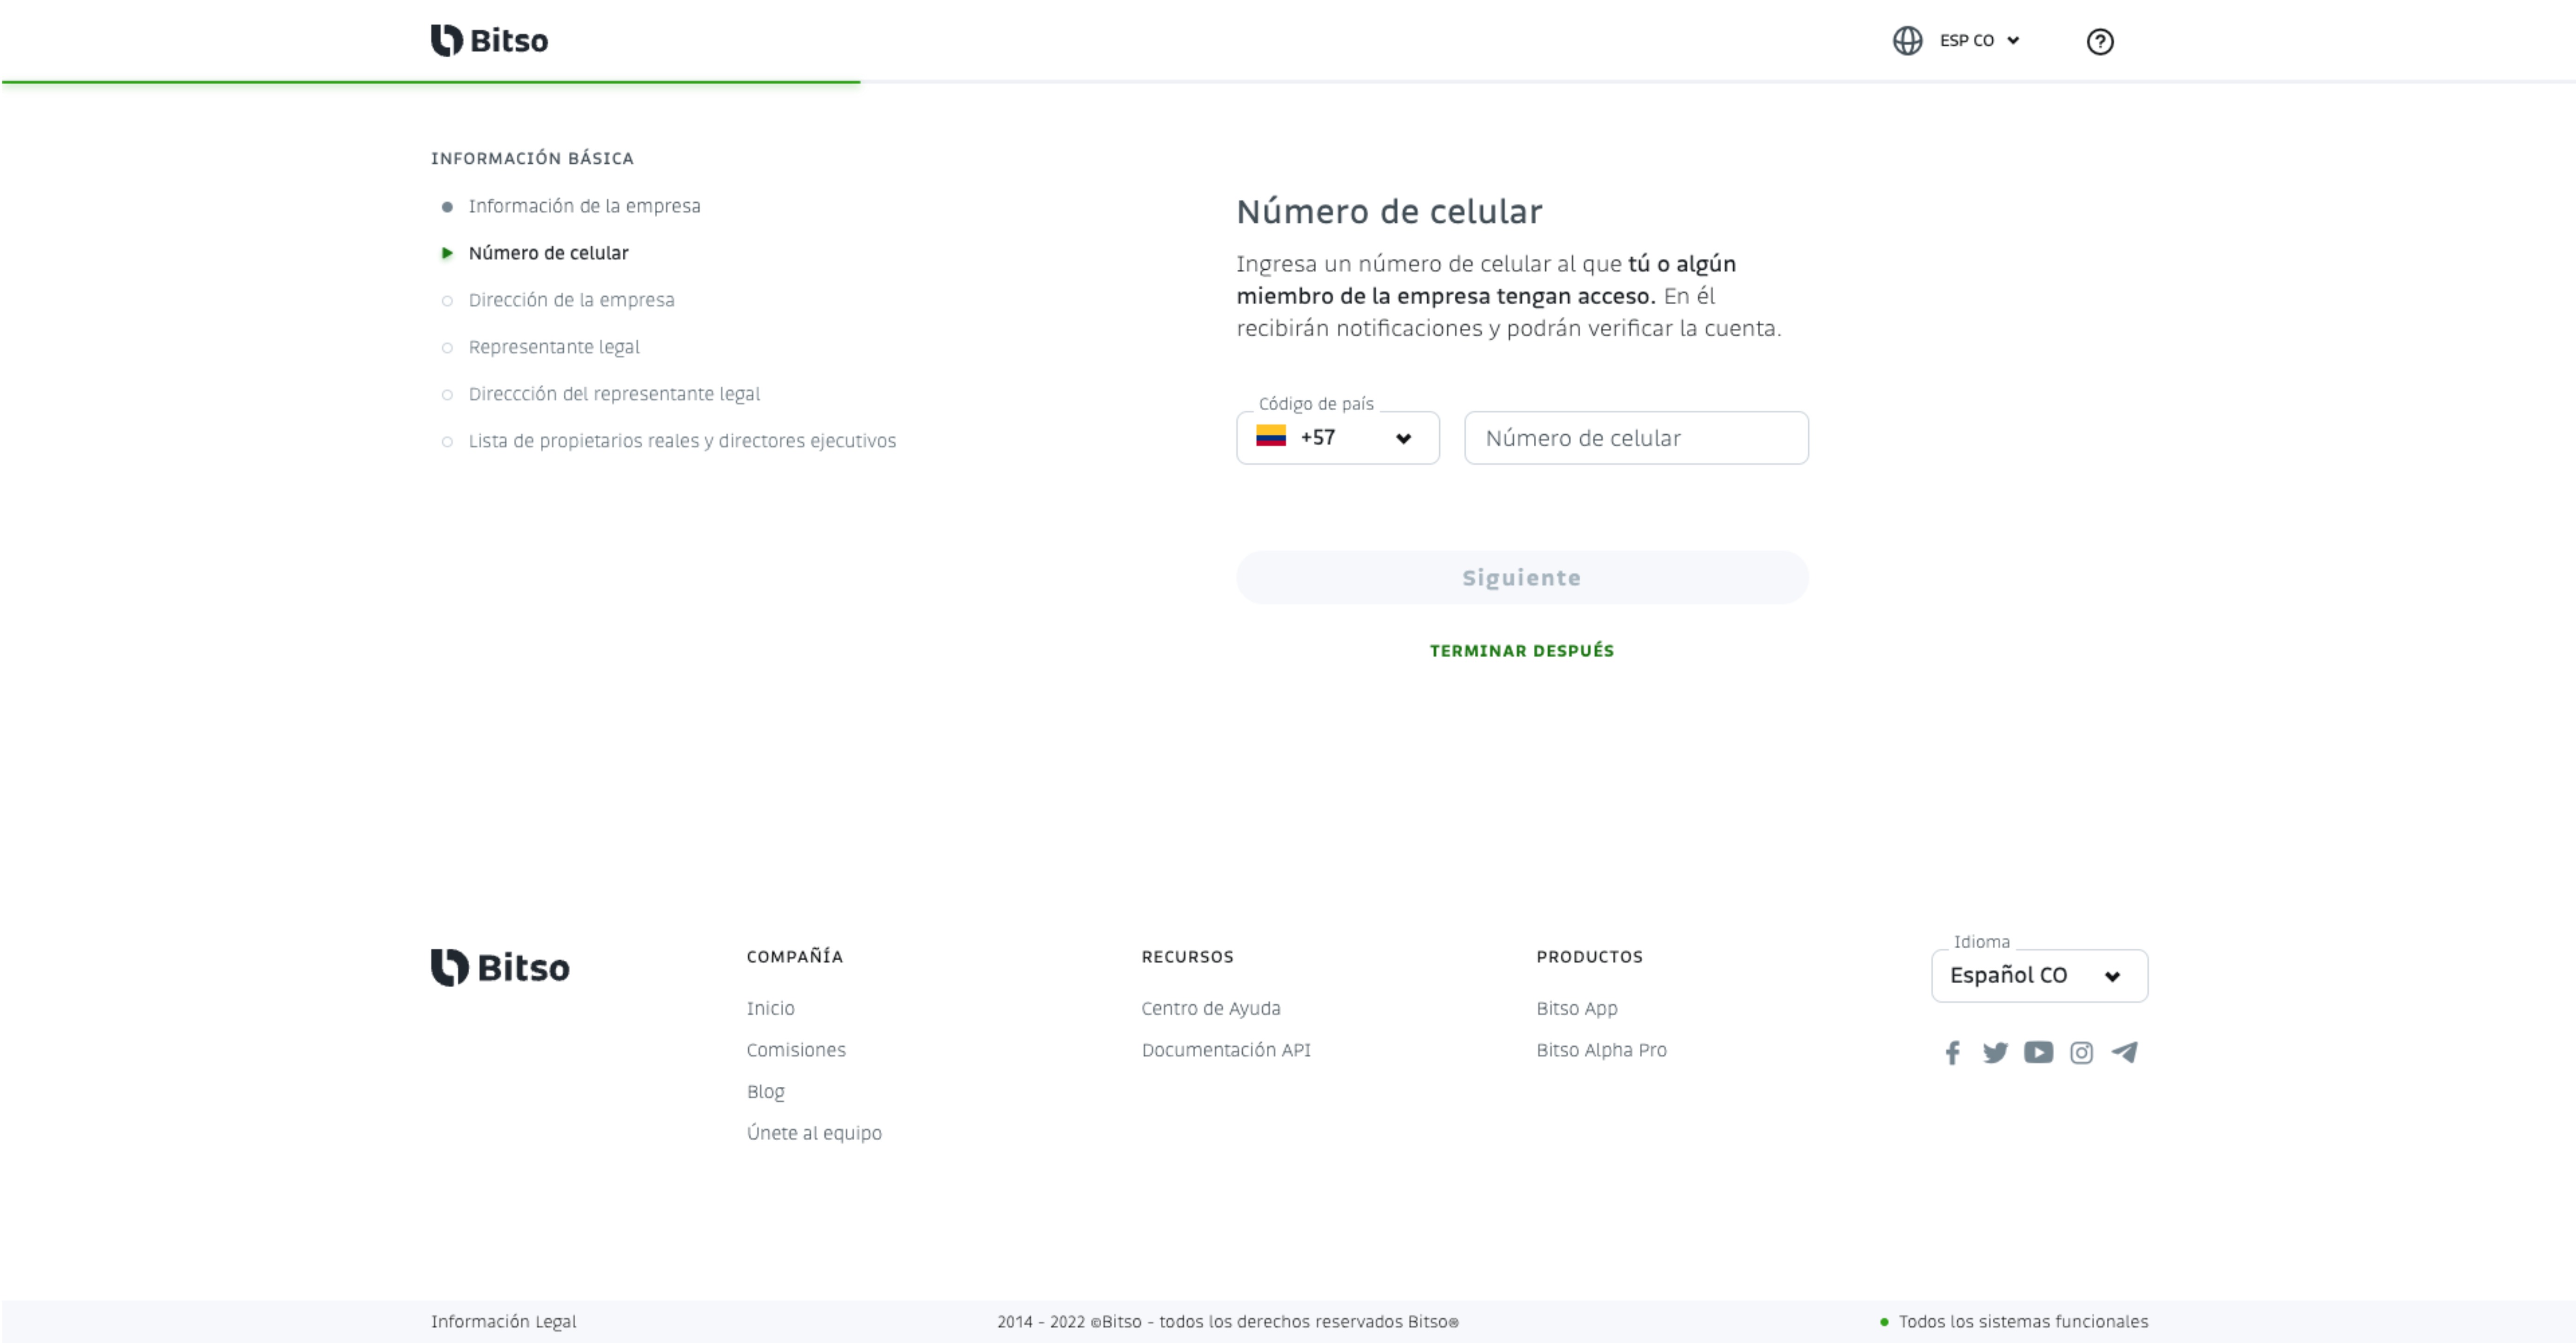Open Dirección de la empresa step
Screen dimensions: 2576x1343
(x=571, y=300)
